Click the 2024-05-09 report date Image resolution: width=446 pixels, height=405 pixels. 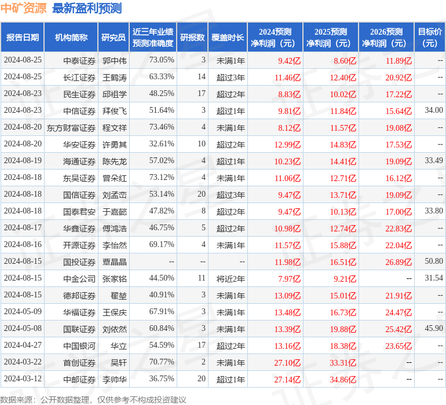23,312
